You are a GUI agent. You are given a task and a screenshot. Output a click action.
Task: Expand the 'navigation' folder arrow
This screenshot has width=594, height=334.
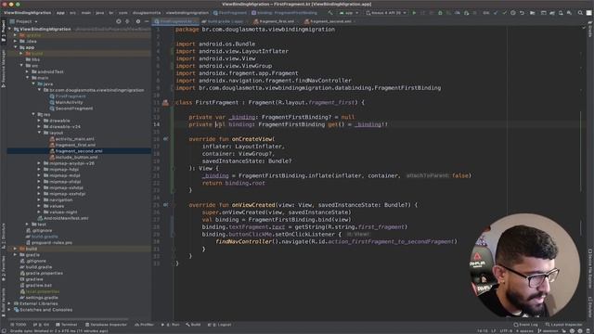tap(39, 200)
